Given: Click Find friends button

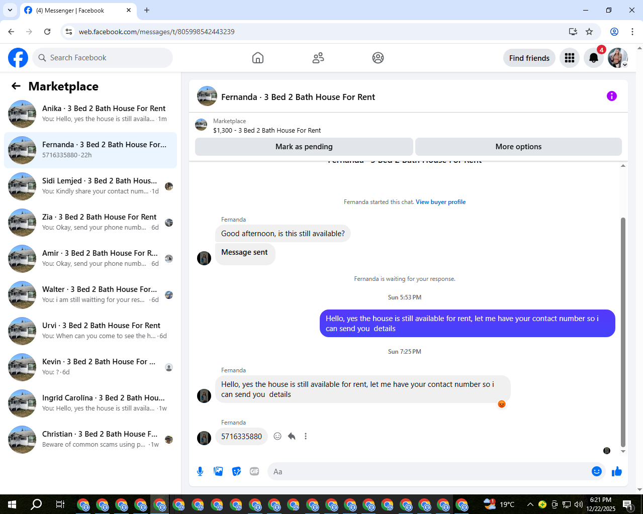Looking at the screenshot, I should [529, 58].
